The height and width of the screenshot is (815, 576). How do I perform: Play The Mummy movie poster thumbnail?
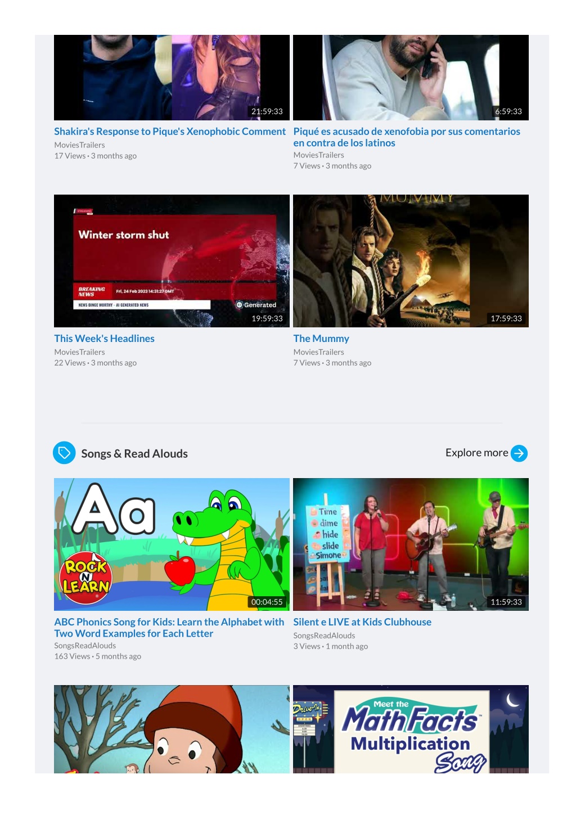pyautogui.click(x=411, y=261)
